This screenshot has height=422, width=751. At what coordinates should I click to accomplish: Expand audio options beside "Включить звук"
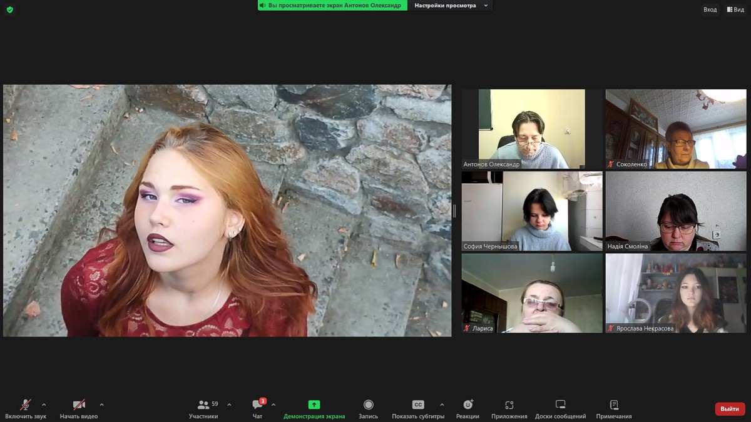(44, 405)
